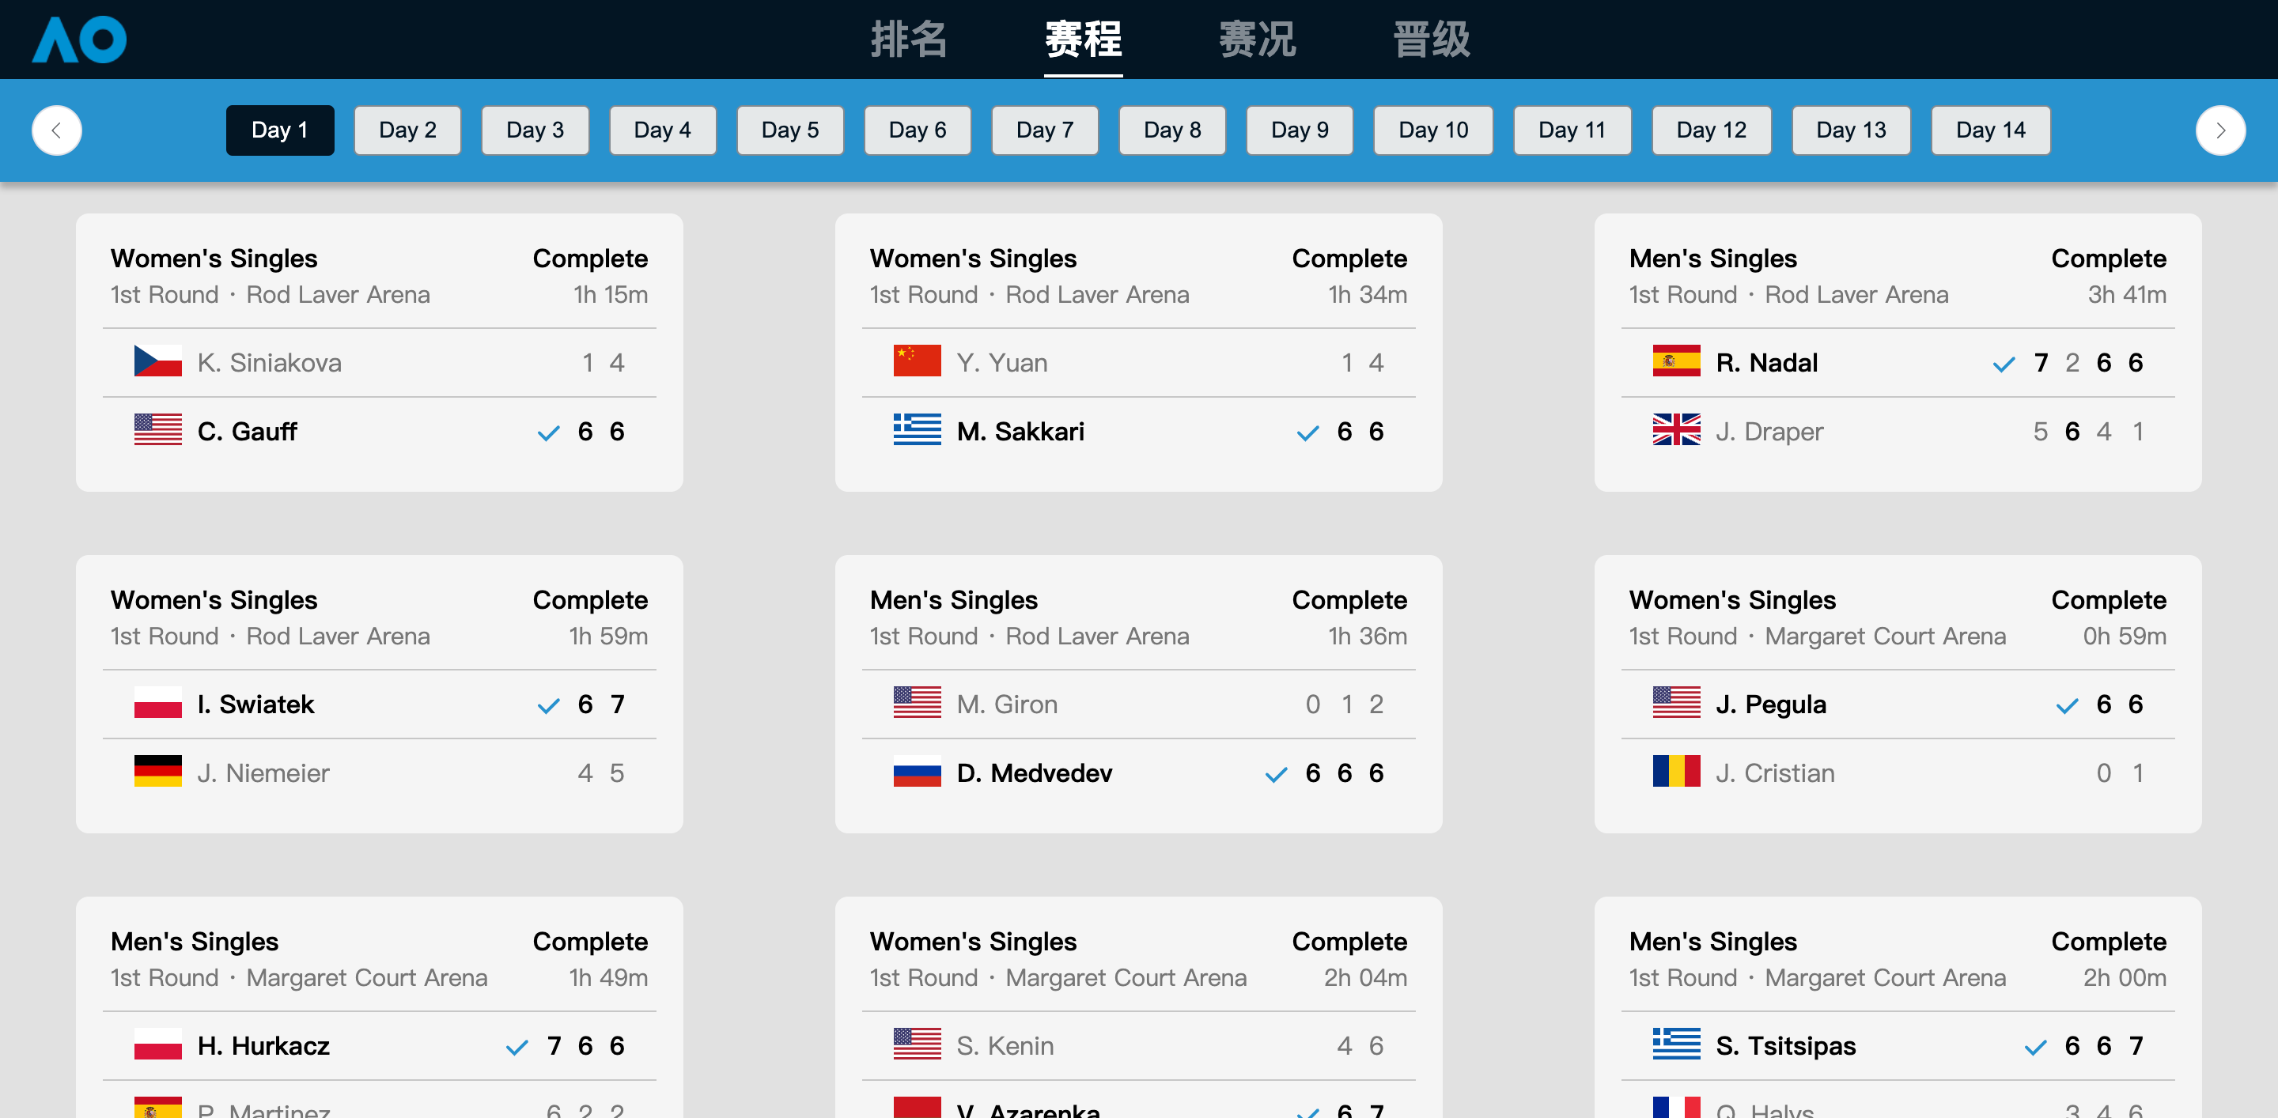Click the winner checkmark beside C. Gauff
This screenshot has height=1118, width=2278.
click(x=548, y=432)
